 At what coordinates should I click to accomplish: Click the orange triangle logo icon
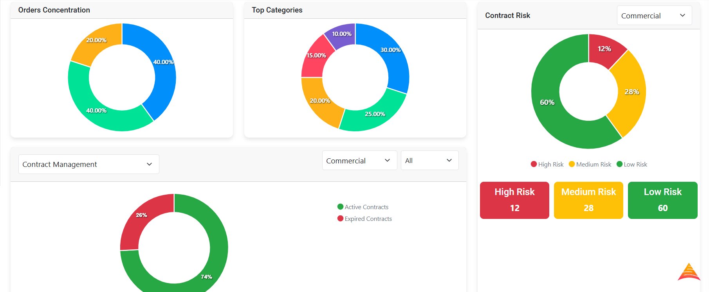689,272
